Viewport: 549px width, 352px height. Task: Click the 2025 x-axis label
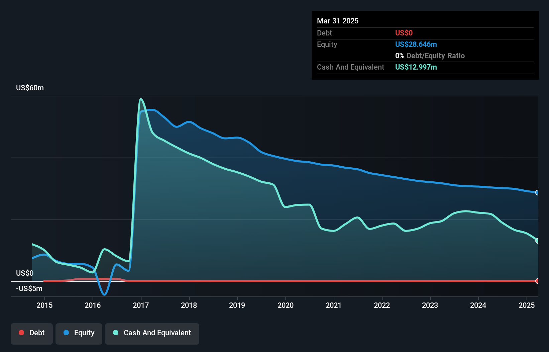pyautogui.click(x=527, y=305)
